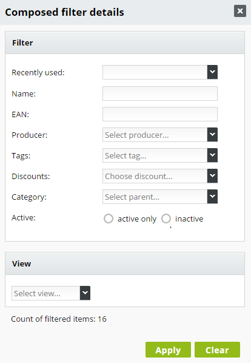Clear all filter fields
This screenshot has height=363, width=251.
[217, 350]
